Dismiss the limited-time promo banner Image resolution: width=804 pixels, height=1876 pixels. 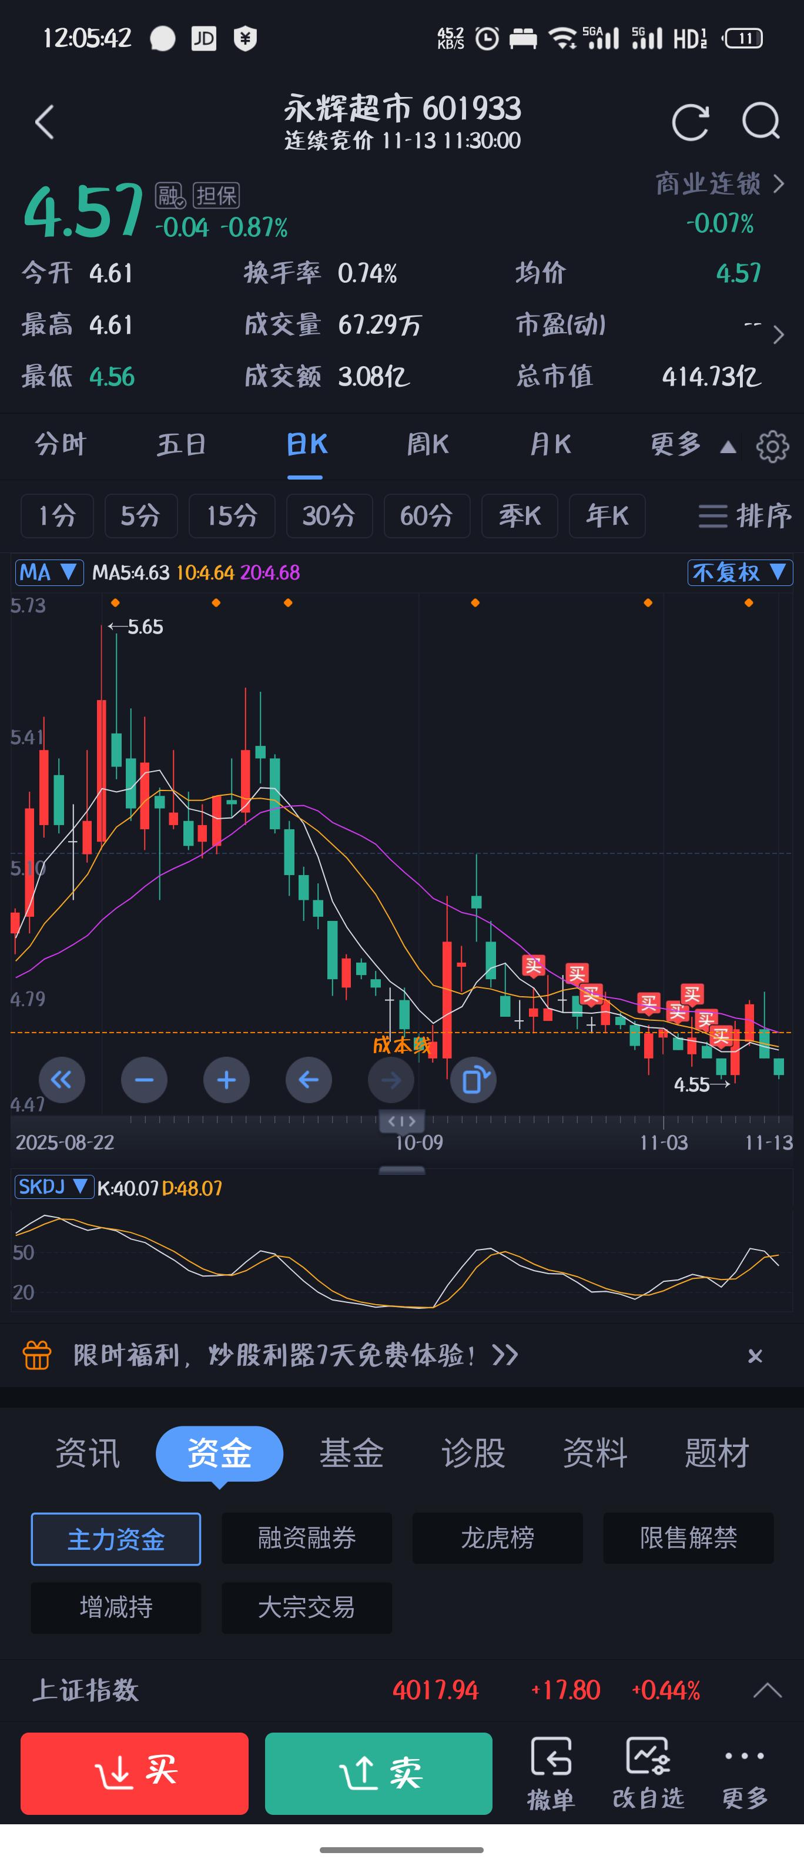point(755,1355)
